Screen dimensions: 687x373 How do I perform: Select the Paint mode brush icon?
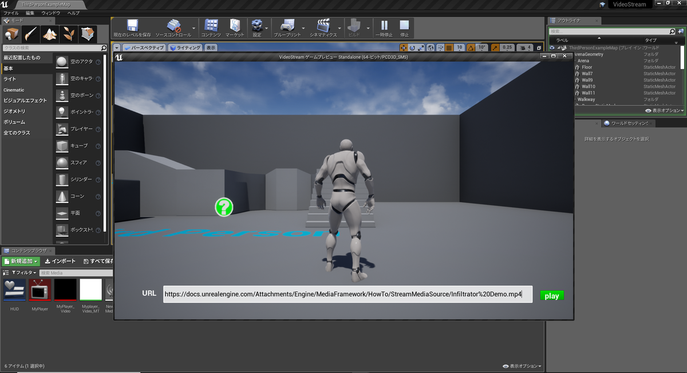pyautogui.click(x=31, y=34)
